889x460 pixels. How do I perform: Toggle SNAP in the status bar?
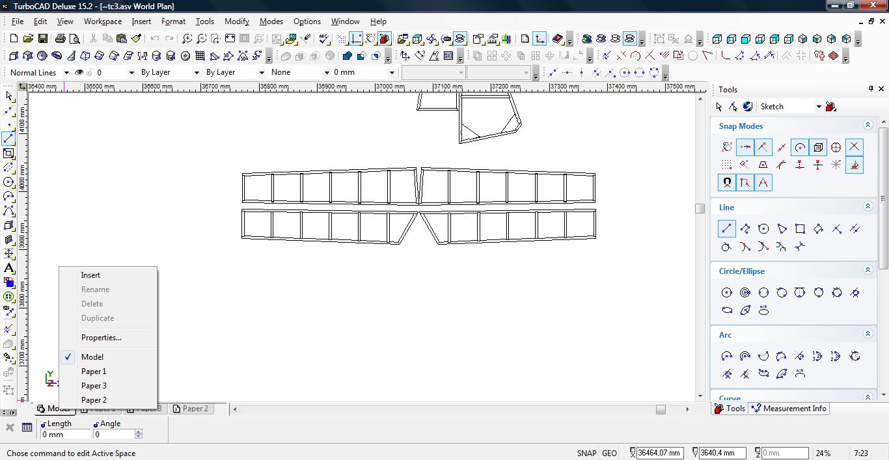coord(586,453)
